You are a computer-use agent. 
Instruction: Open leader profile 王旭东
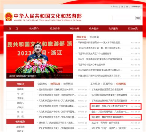(20, 98)
